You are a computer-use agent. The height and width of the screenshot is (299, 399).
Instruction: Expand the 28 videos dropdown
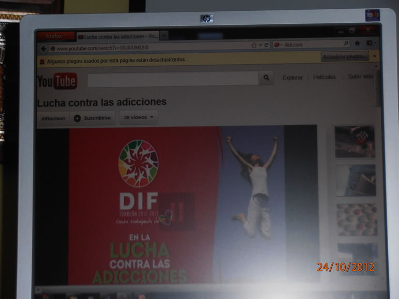pyautogui.click(x=139, y=117)
